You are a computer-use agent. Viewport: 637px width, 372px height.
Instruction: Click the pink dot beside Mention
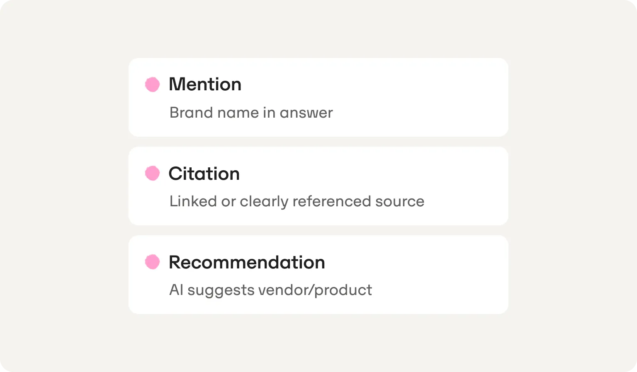click(152, 85)
